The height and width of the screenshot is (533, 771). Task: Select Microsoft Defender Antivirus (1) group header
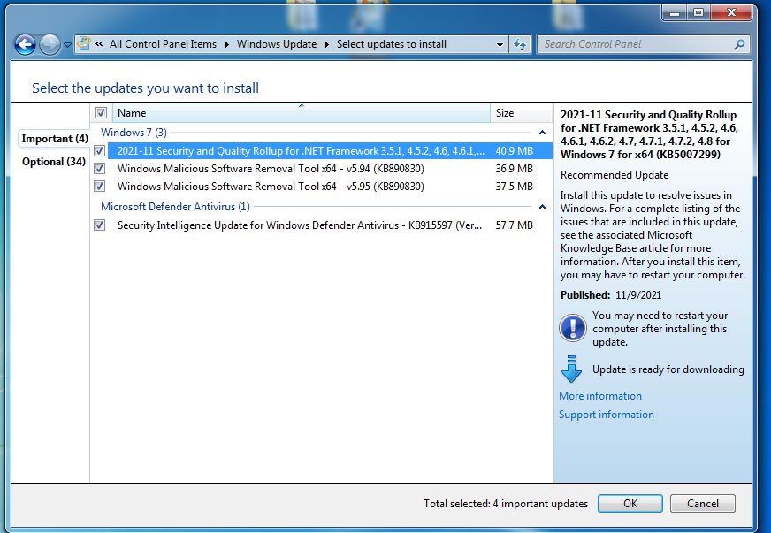pos(175,207)
